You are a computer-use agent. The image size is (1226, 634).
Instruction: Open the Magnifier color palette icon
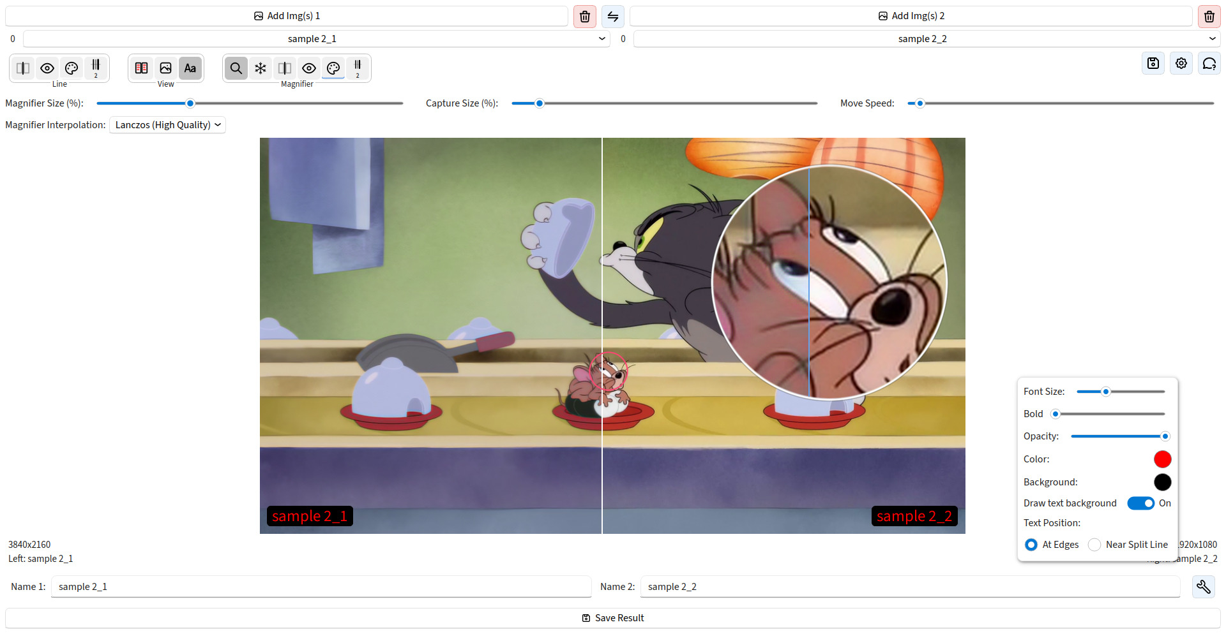tap(333, 68)
